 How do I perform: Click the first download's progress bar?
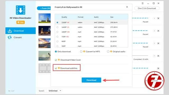click(140, 18)
